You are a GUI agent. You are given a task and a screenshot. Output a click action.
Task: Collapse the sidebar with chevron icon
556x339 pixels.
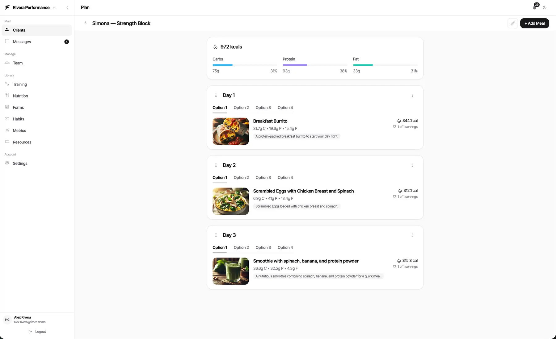67,7
